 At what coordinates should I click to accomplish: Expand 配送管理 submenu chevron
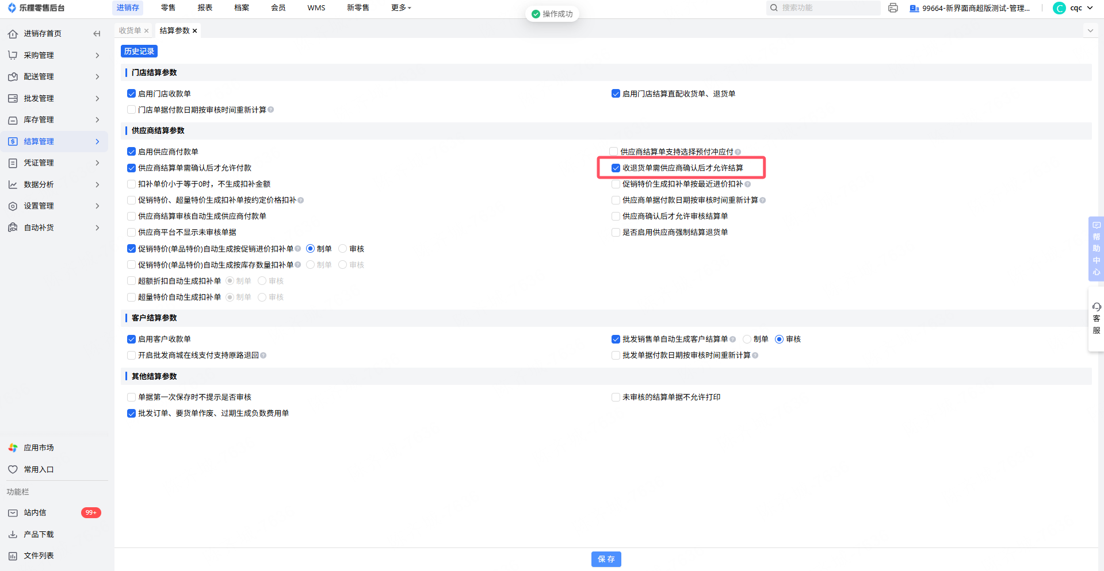point(97,77)
